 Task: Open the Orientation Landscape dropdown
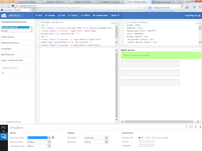pyautogui.click(x=96, y=138)
